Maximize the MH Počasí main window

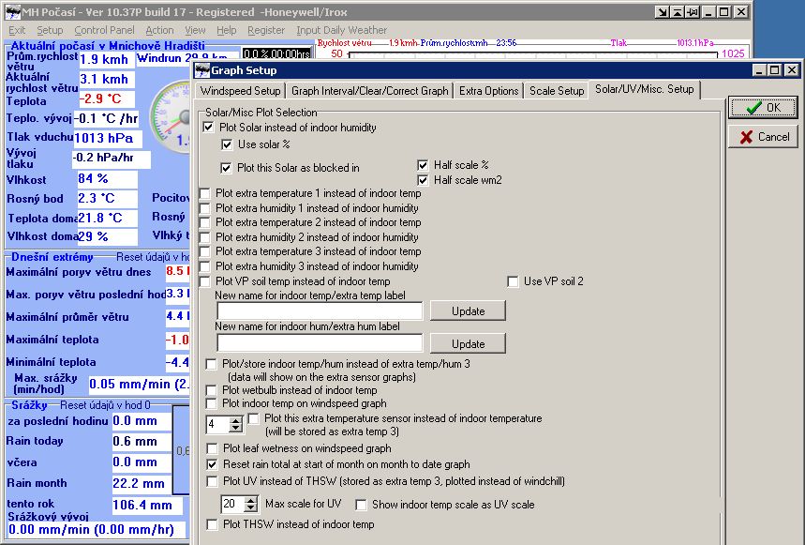pyautogui.click(x=724, y=12)
